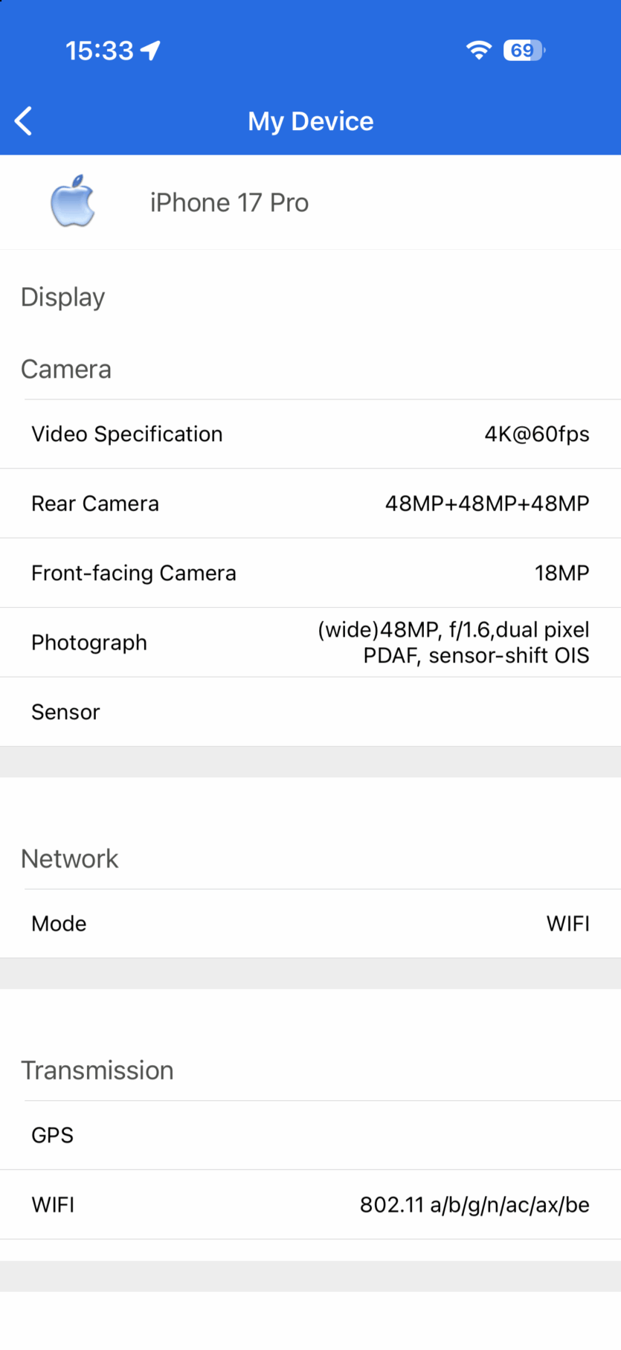The image size is (621, 1350).
Task: Expand the Display section
Action: (x=63, y=298)
